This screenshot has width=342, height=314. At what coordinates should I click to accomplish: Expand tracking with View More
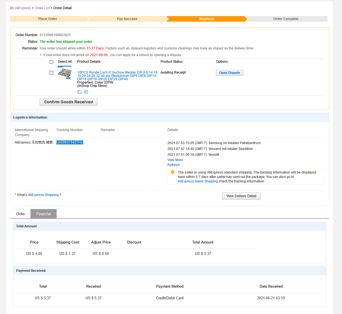click(175, 160)
